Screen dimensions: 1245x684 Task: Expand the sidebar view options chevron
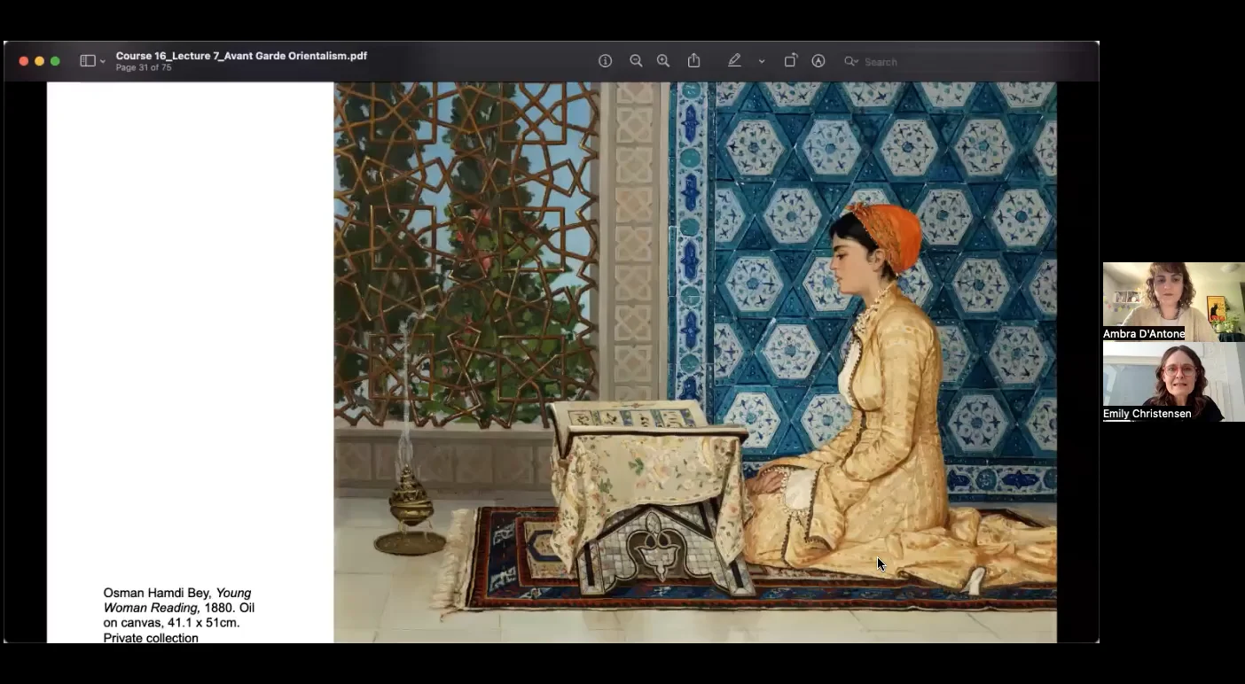tap(103, 62)
